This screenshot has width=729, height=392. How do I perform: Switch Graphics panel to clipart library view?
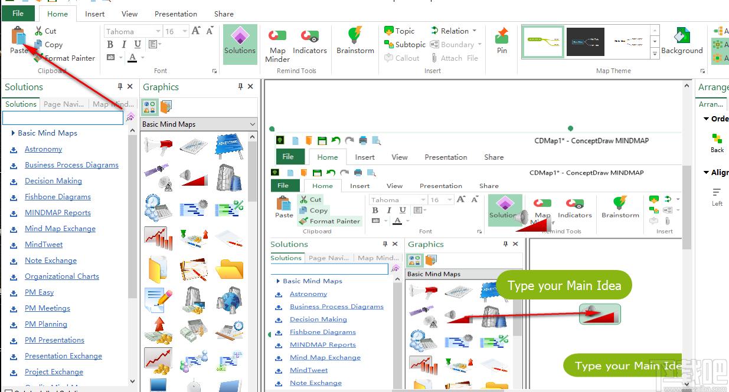[150, 107]
